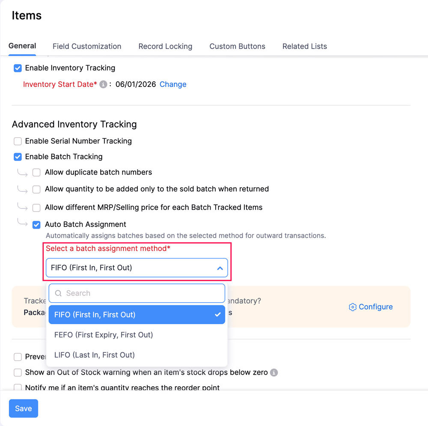This screenshot has width=428, height=426.
Task: Switch to Field Customization tab
Action: coord(87,46)
